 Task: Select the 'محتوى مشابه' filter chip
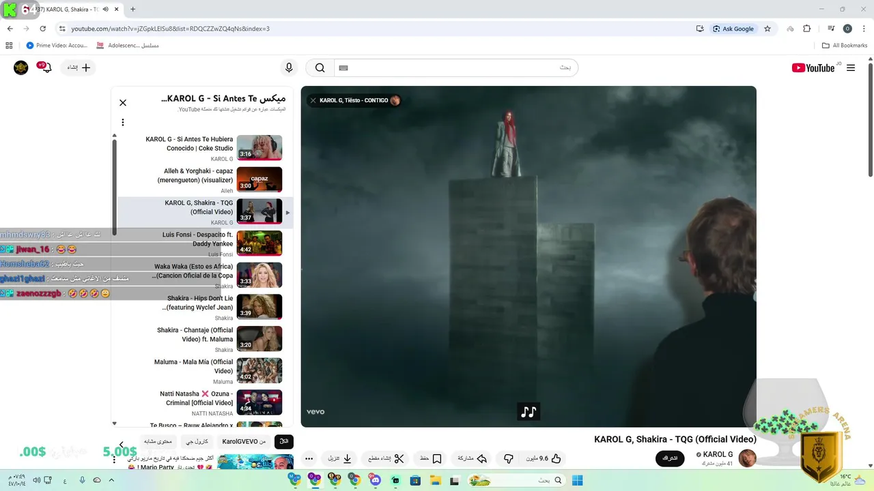(158, 441)
